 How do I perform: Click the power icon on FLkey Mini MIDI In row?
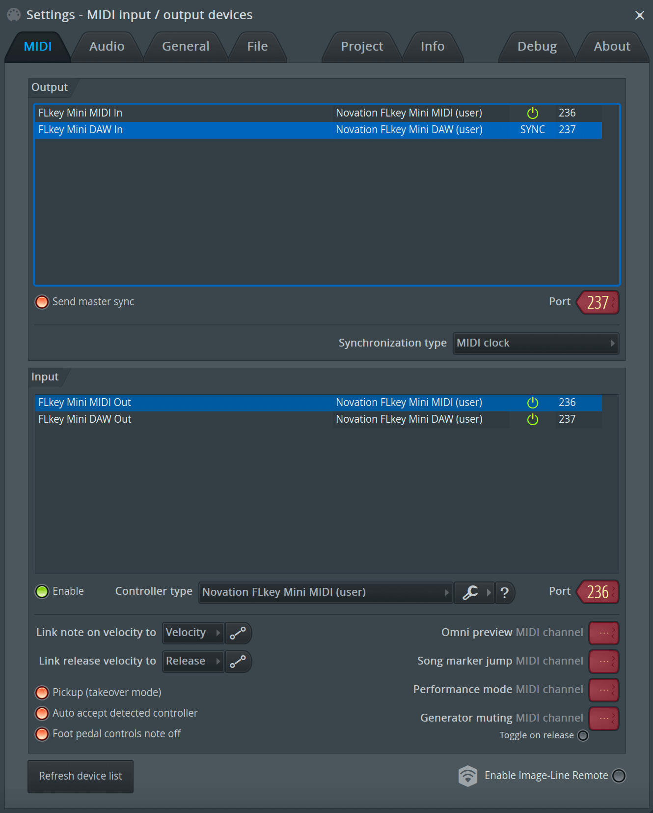(x=533, y=113)
